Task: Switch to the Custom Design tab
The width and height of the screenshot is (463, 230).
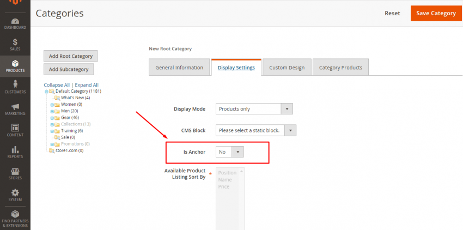Action: pyautogui.click(x=287, y=68)
